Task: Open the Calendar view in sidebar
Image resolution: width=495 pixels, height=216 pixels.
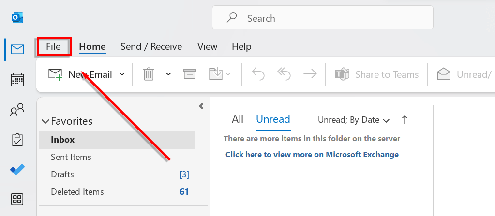Action: pos(17,80)
